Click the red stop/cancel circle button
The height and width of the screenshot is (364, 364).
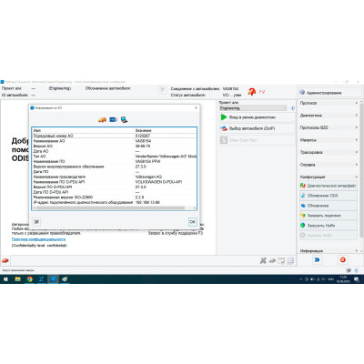coord(343,260)
